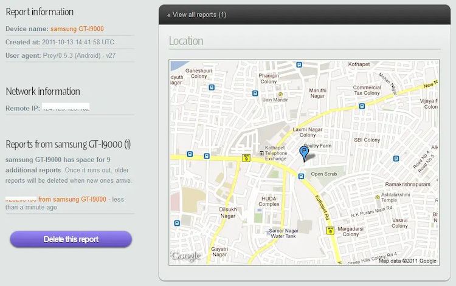Click the Delete this report button
The width and height of the screenshot is (456, 286).
71,239
